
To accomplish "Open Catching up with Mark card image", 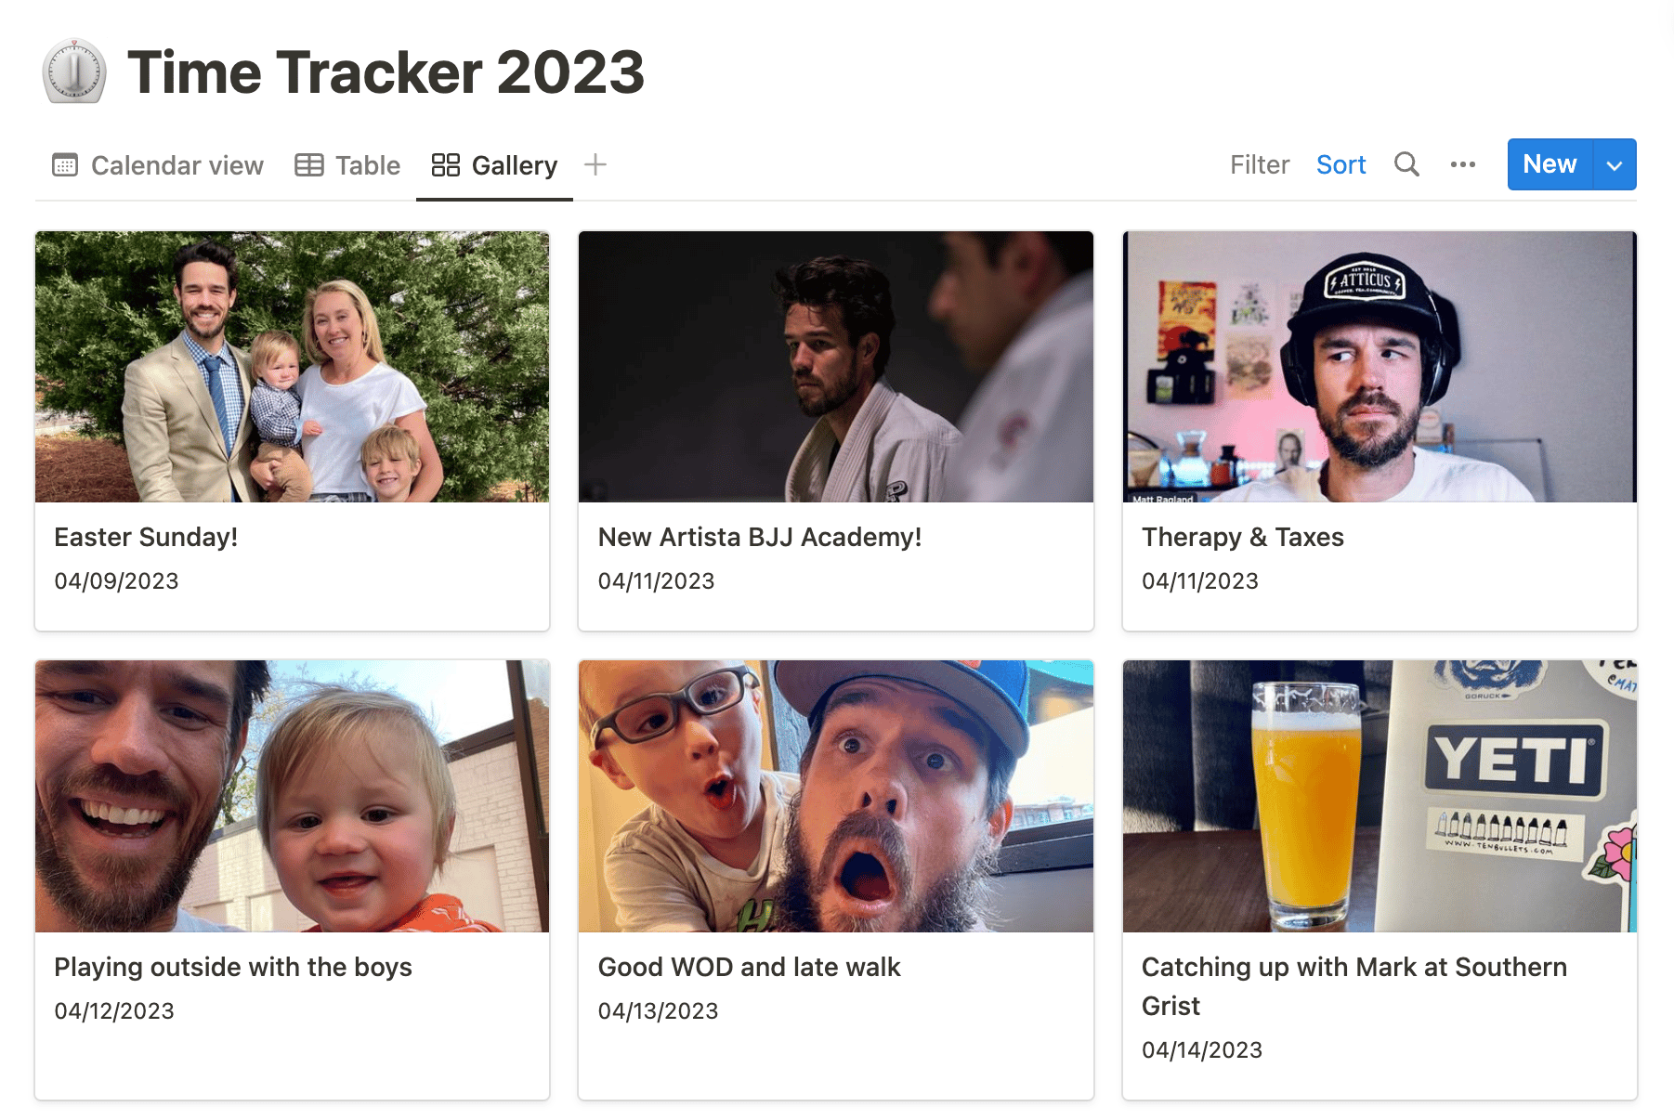I will click(1379, 796).
